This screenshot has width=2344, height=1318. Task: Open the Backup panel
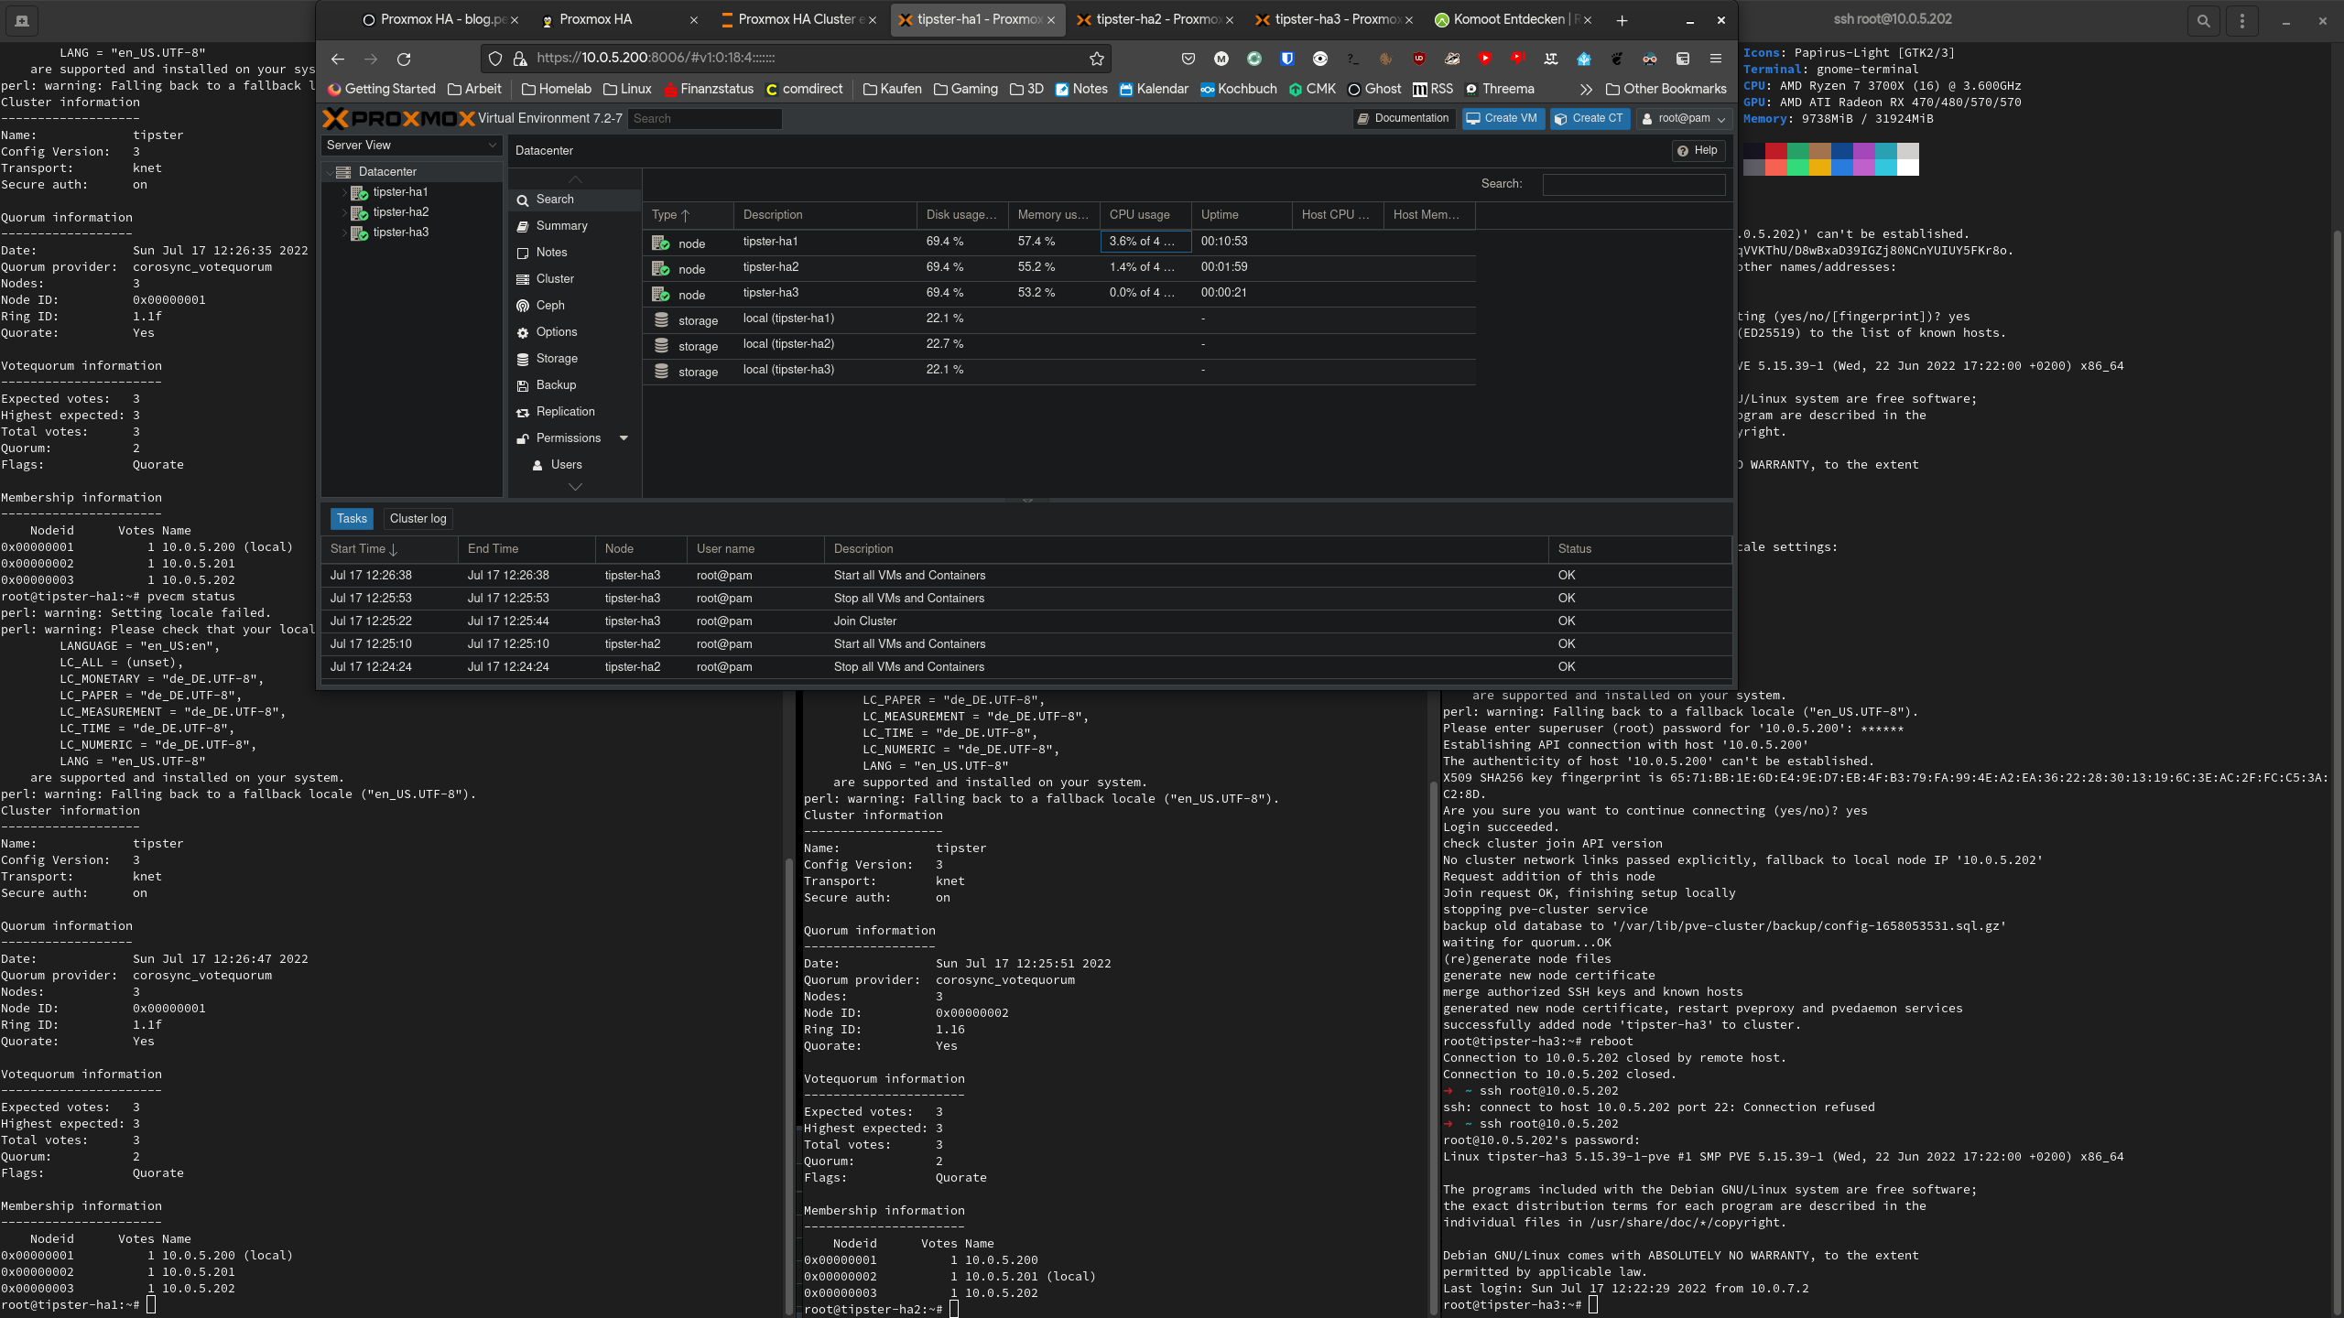click(x=573, y=385)
